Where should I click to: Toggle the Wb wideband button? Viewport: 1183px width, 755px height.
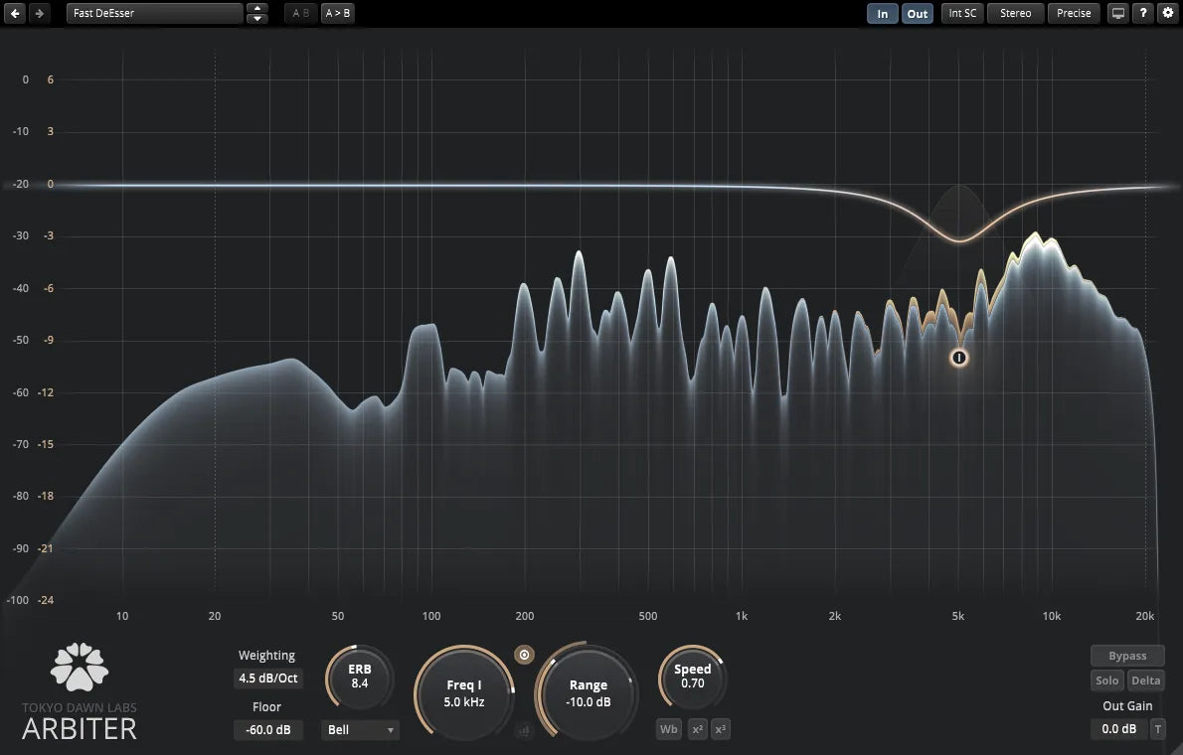(669, 730)
